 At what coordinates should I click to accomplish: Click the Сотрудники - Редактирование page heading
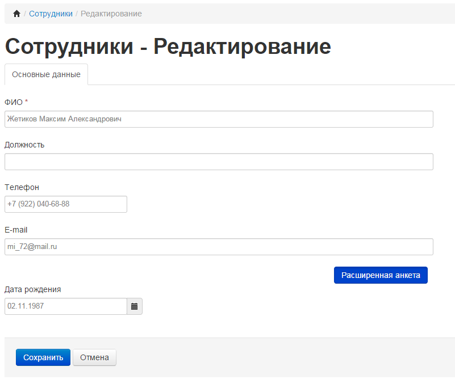click(168, 46)
